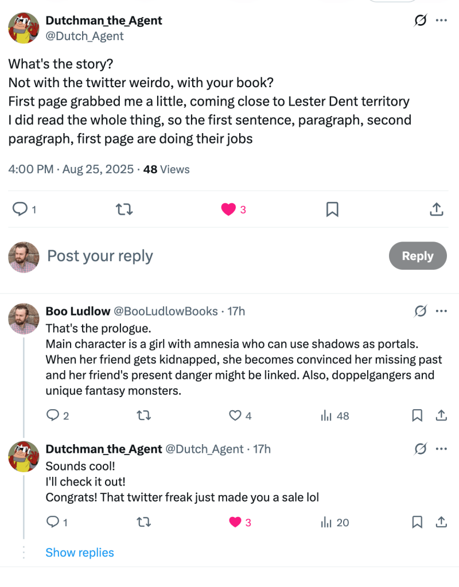
Task: Share the main post via share icon
Action: coord(435,210)
